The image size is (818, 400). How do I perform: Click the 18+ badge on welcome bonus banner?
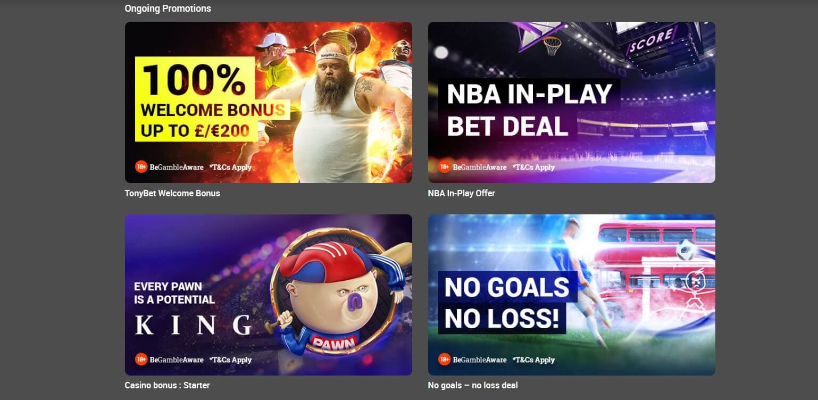tap(141, 166)
